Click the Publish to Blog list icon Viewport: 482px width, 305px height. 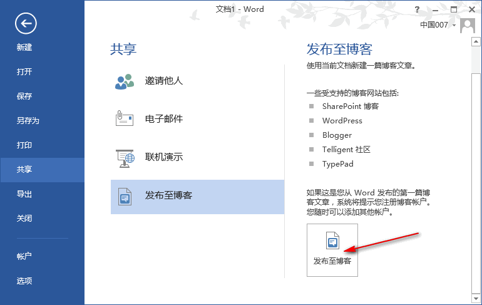[x=125, y=197]
